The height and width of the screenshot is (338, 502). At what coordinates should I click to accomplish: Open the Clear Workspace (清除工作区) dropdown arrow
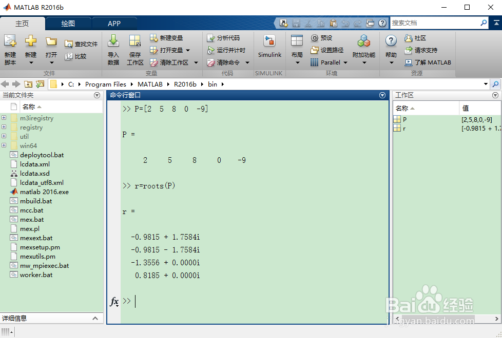[196, 62]
